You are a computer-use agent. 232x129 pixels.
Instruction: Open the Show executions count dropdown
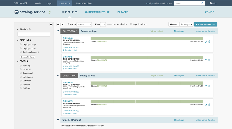coord(103,24)
